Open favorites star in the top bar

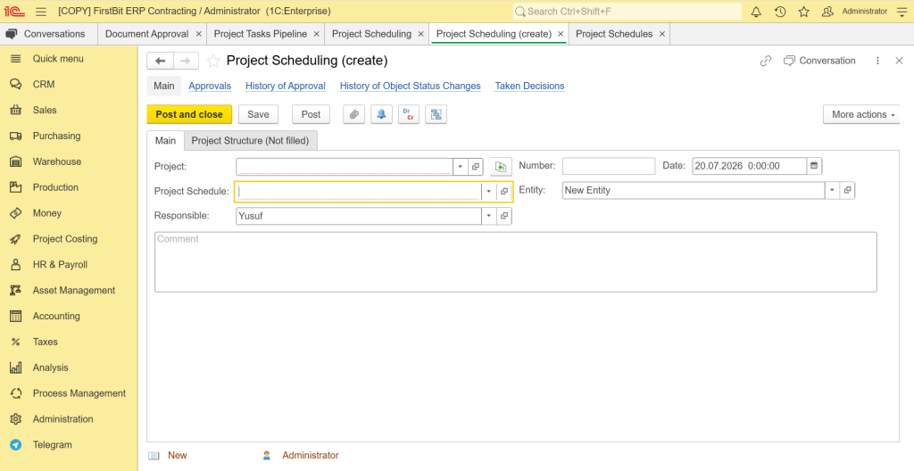pyautogui.click(x=804, y=11)
